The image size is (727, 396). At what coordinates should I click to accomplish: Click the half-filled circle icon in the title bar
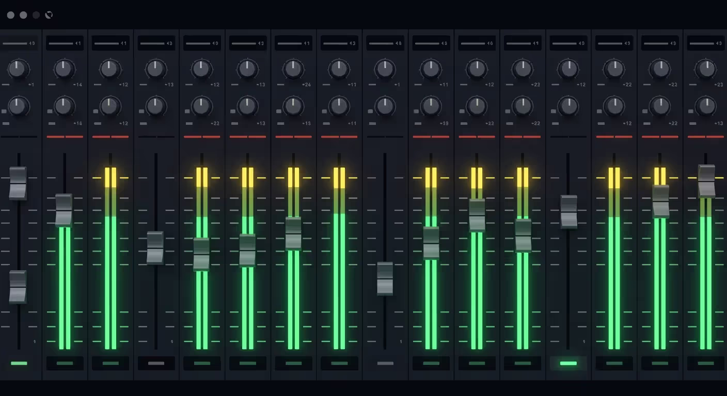click(x=49, y=15)
